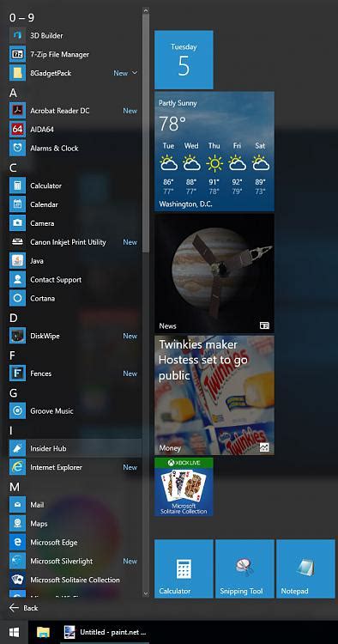Click the app list scrollbar thumb

tap(146, 134)
